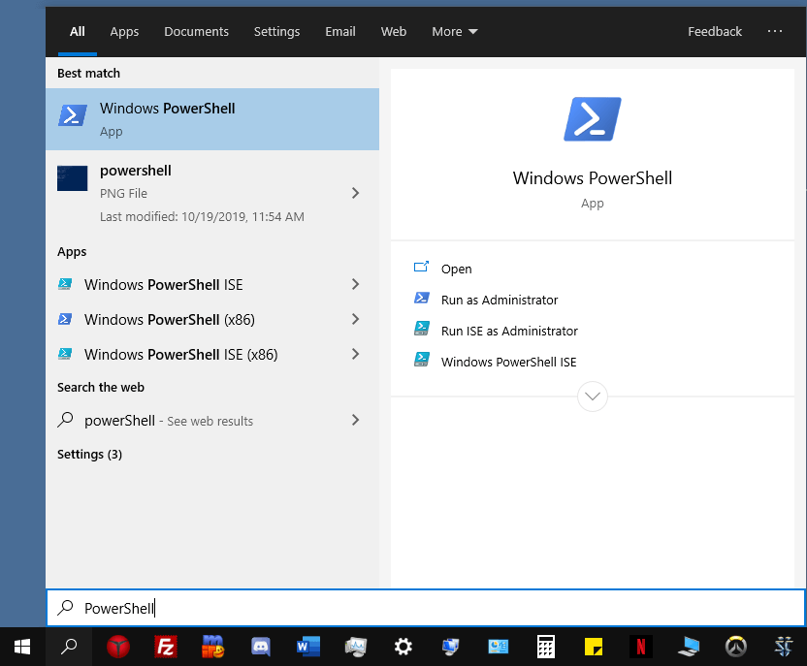Launch Overwatch from the taskbar
The height and width of the screenshot is (666, 807).
click(736, 647)
